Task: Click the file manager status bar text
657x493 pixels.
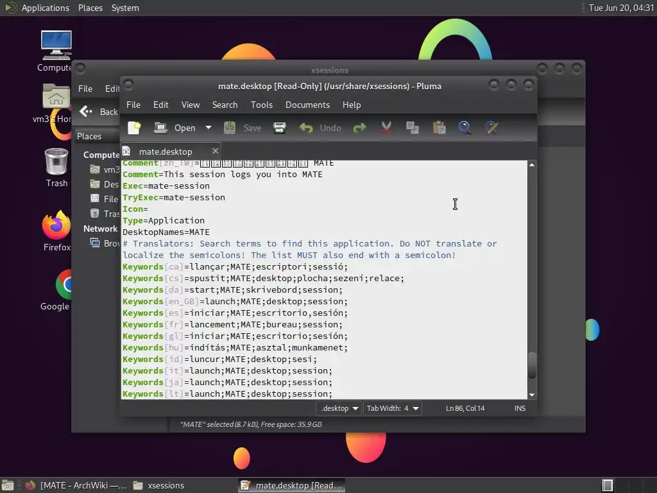Action: click(x=251, y=424)
